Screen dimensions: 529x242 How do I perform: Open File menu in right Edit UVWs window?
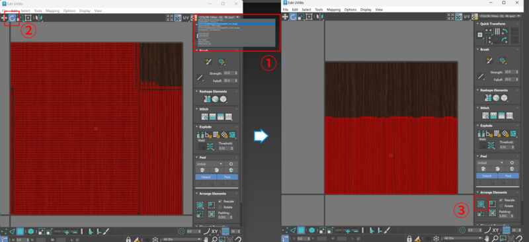pyautogui.click(x=286, y=10)
